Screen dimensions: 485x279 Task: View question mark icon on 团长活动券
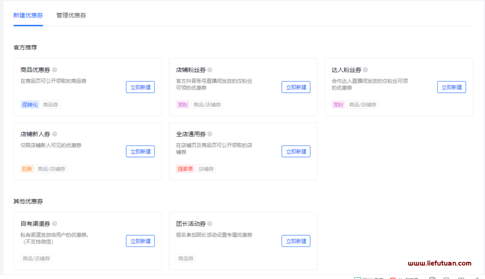point(210,223)
